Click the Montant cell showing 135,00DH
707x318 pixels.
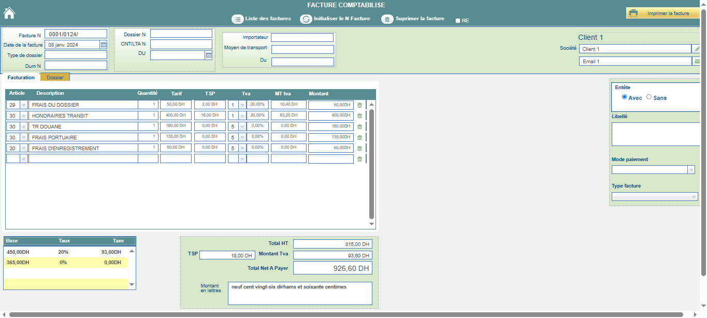click(331, 137)
